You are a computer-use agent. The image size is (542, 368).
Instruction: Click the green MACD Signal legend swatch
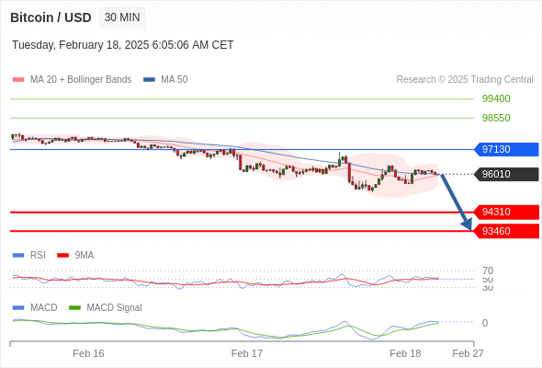pyautogui.click(x=74, y=308)
